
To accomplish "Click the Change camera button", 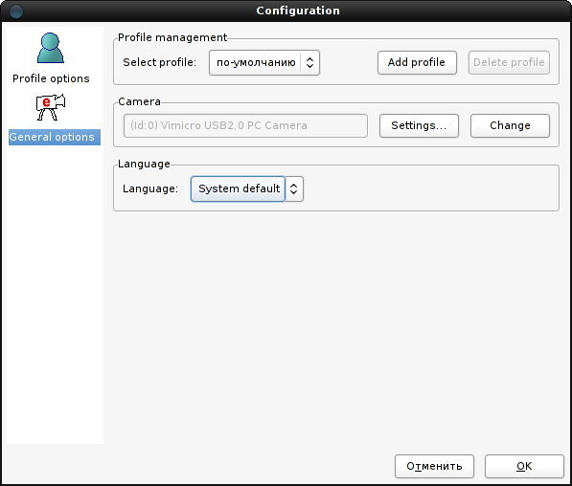I will 510,125.
